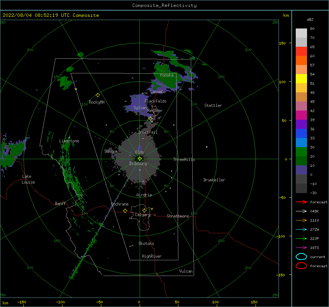329x307 pixels.
Task: Click the 80 dBZ light gray swatch
Action: coord(301,33)
